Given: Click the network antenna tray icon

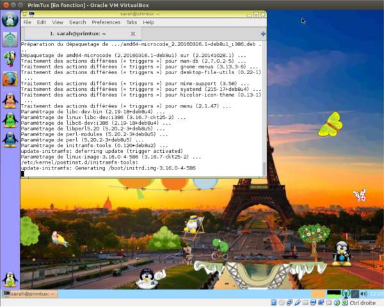Looking at the screenshot, I should pos(346,294).
